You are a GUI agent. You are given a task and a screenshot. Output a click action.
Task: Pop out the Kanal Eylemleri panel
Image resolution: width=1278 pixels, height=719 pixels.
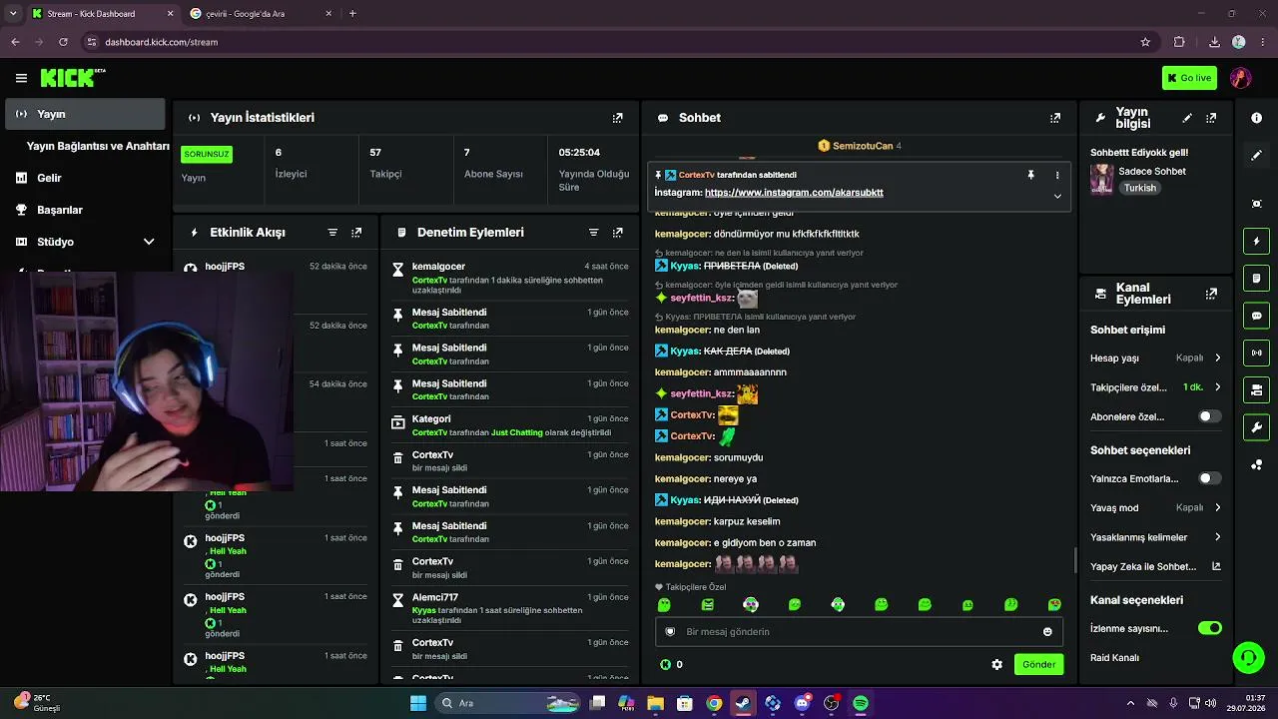click(x=1211, y=294)
